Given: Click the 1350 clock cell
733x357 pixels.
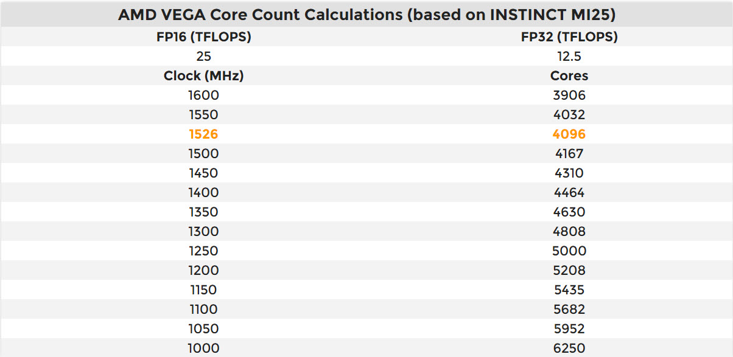Looking at the screenshot, I should point(203,212).
